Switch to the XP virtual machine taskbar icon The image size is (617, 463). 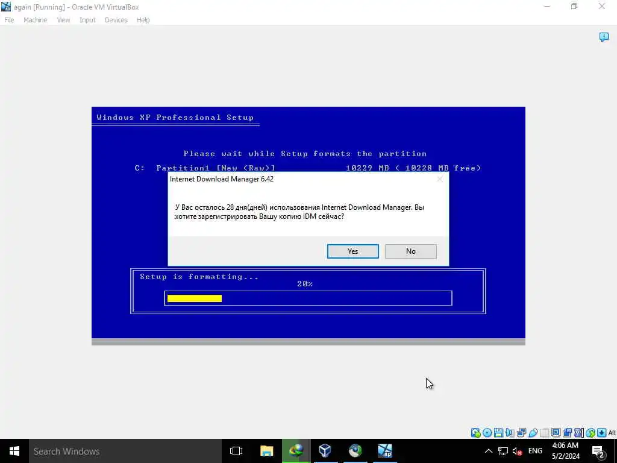click(x=384, y=451)
